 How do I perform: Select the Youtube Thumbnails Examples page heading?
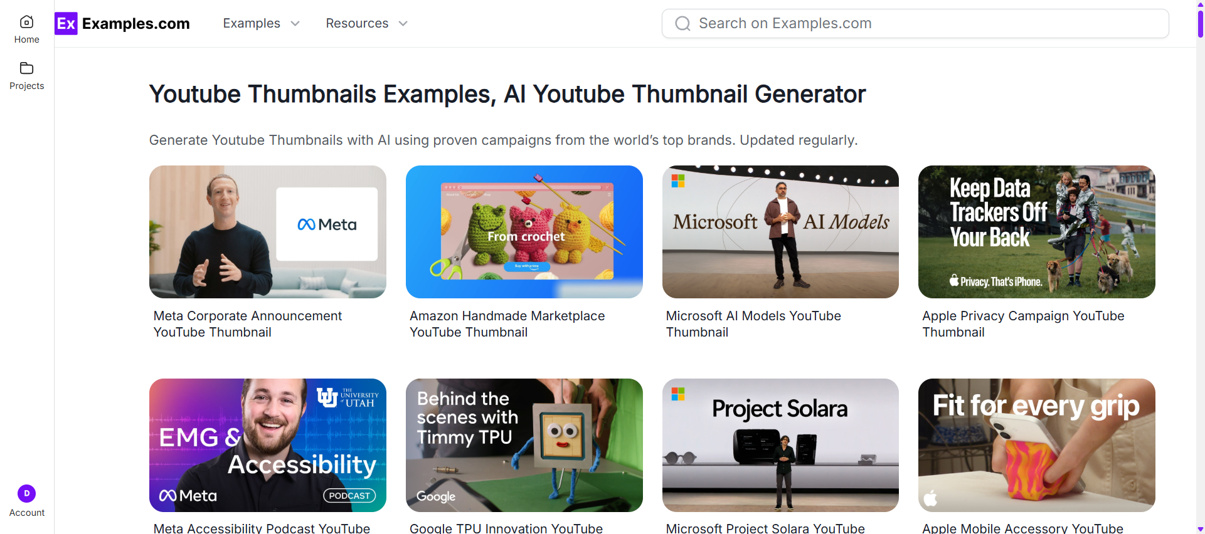pos(507,94)
